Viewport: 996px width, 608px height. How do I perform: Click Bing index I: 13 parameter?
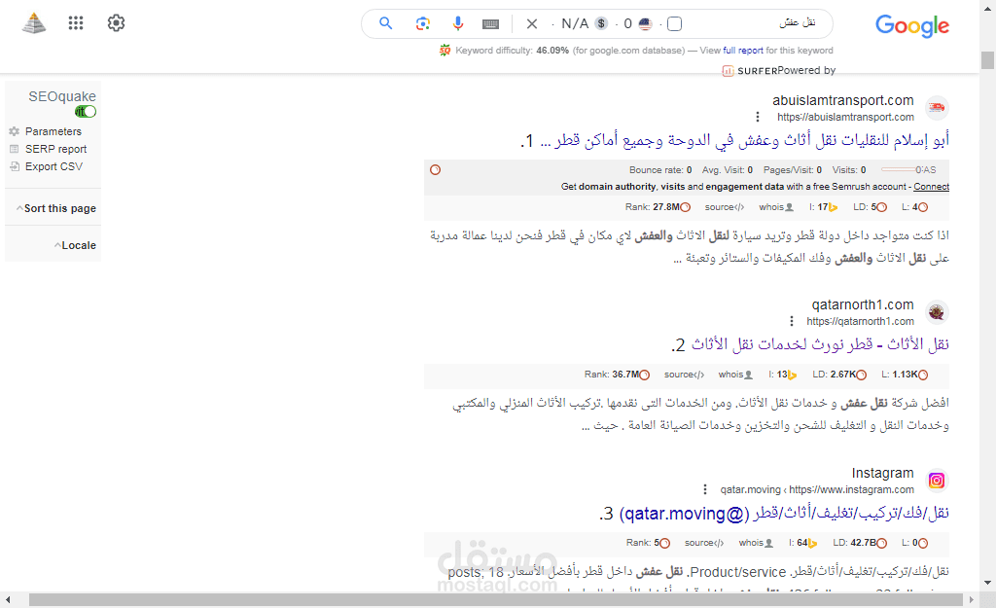pos(783,375)
